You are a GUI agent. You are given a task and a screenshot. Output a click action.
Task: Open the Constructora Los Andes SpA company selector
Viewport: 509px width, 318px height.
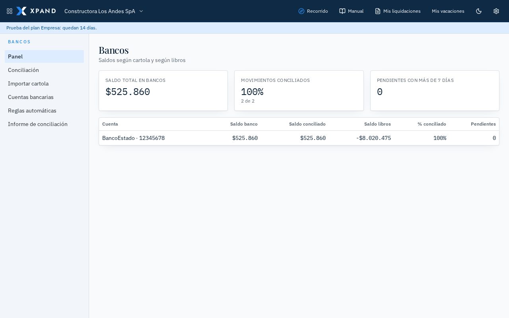tap(104, 11)
